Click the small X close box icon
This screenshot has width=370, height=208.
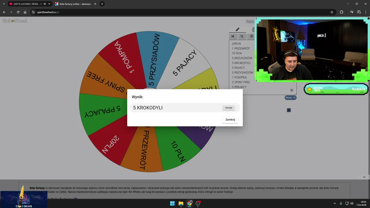(289, 110)
